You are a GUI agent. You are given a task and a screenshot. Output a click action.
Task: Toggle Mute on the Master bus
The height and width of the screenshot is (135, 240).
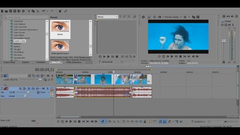pyautogui.click(x=229, y=25)
